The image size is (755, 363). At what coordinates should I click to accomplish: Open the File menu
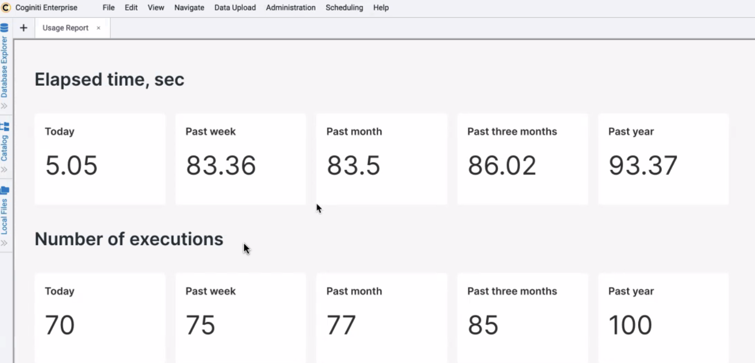click(x=108, y=7)
